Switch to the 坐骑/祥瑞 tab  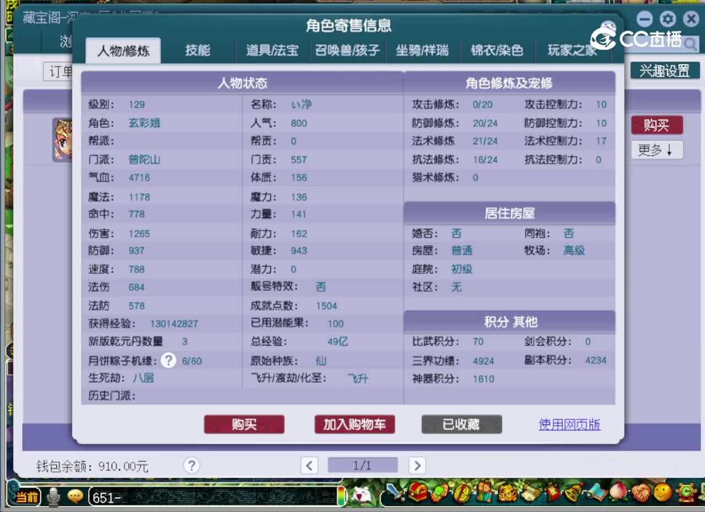(x=422, y=50)
